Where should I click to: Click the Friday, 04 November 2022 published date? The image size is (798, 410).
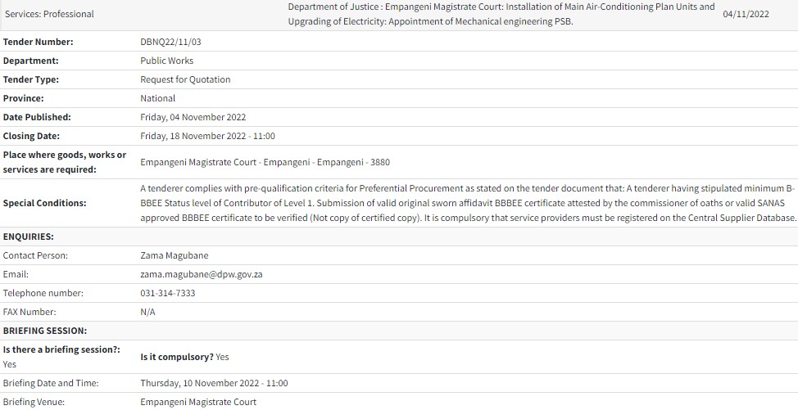tap(193, 117)
